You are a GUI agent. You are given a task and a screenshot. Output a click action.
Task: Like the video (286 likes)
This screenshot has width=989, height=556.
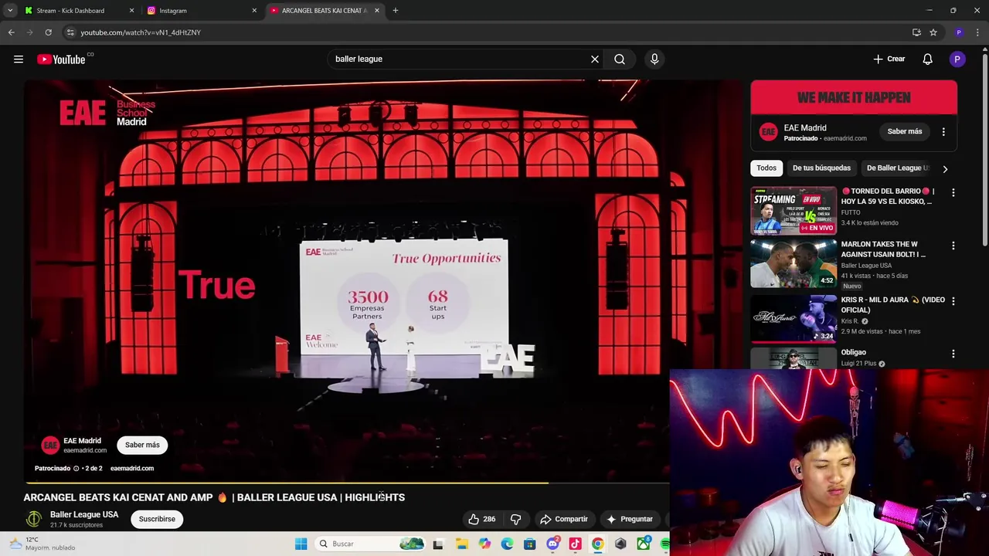pos(482,519)
